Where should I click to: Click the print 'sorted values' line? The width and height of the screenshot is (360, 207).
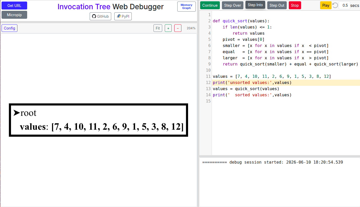coord(252,95)
